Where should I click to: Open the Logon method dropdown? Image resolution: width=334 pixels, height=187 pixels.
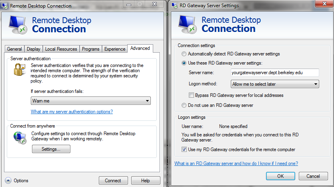point(275,84)
